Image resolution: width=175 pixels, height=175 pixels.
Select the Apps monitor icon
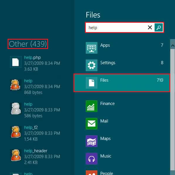point(92,48)
